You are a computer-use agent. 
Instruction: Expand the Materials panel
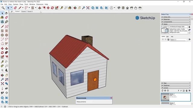click(x=176, y=19)
